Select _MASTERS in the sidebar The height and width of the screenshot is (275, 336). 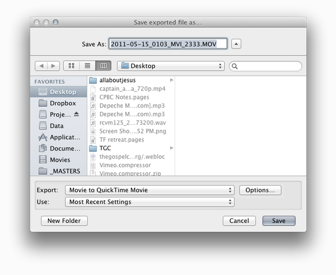coord(59,171)
